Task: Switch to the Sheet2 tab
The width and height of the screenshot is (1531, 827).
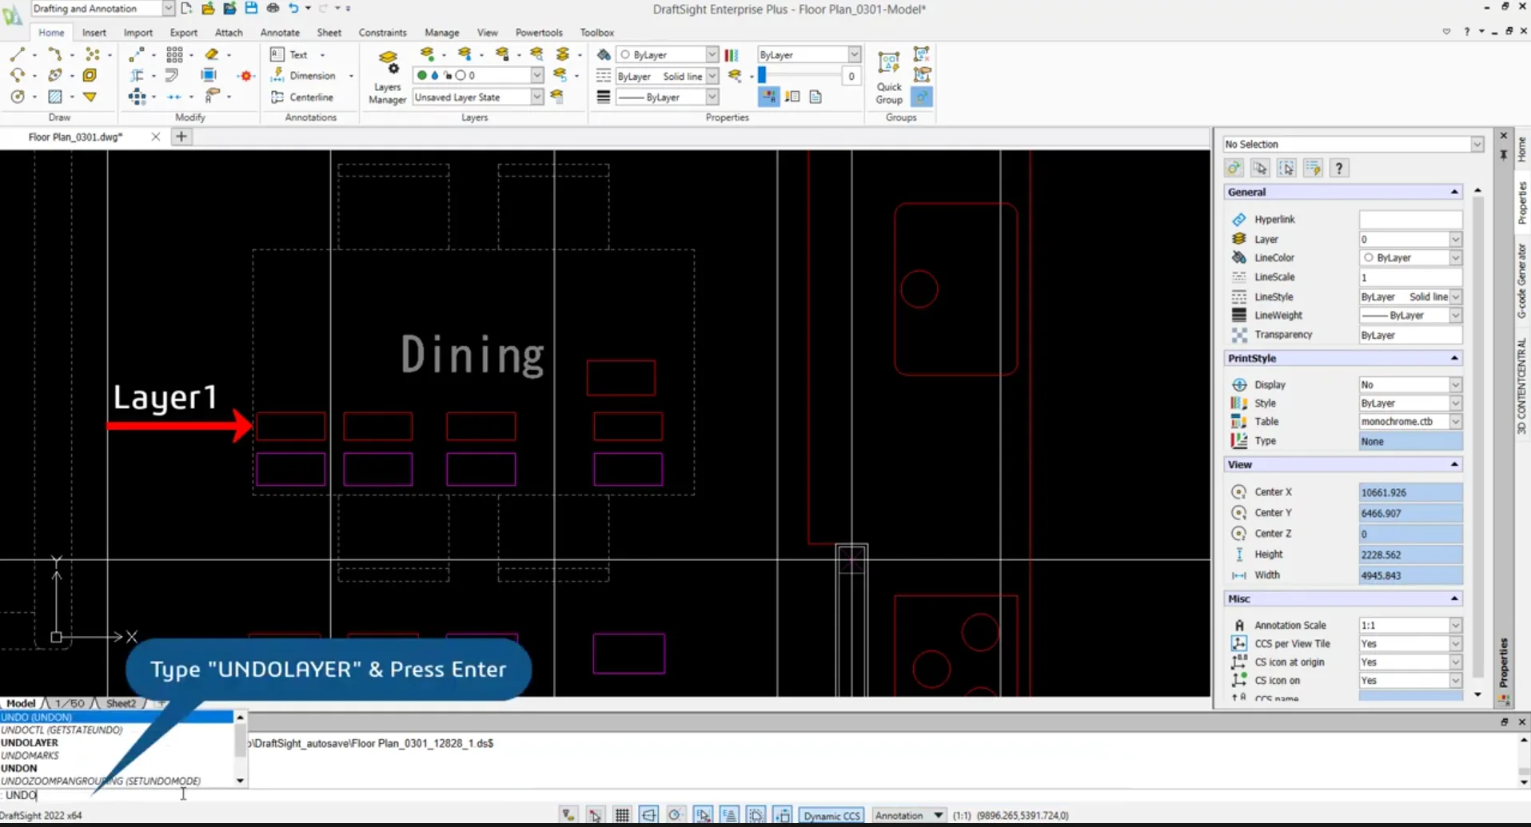Action: coord(121,703)
